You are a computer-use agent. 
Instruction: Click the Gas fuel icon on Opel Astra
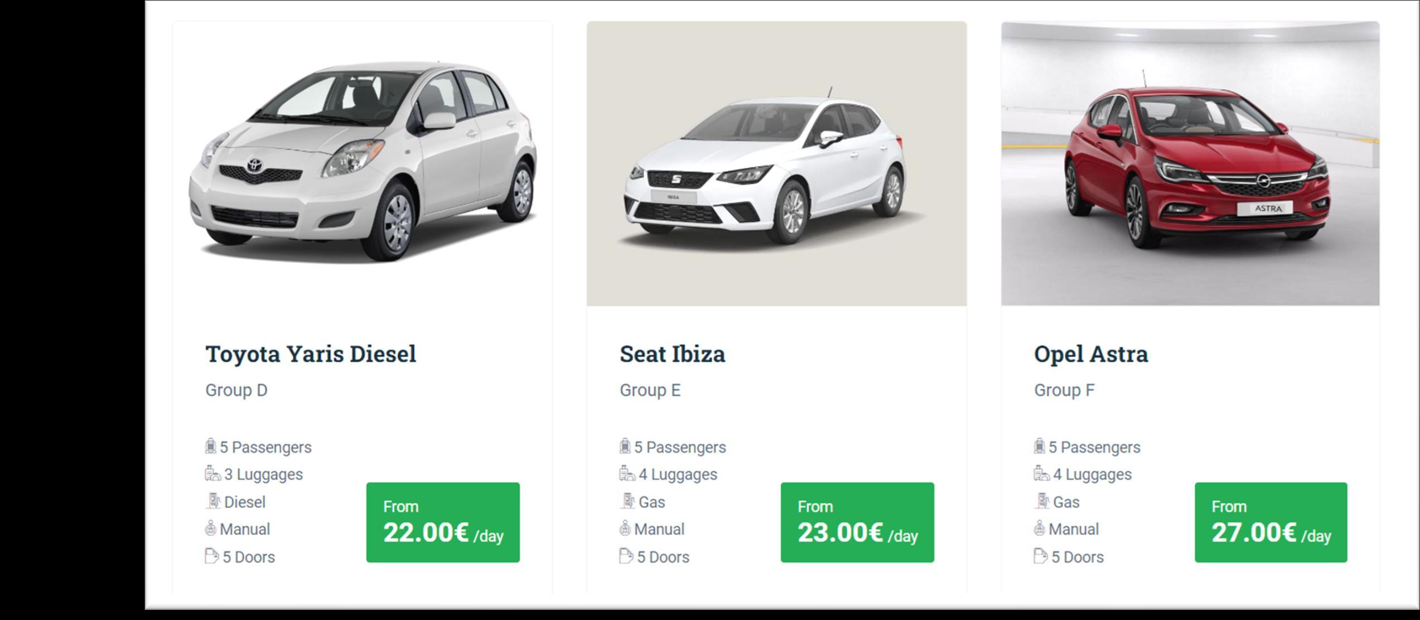coord(1041,501)
